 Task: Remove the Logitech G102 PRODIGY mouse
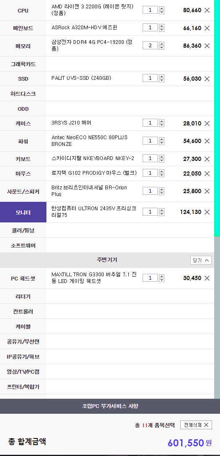(207, 173)
